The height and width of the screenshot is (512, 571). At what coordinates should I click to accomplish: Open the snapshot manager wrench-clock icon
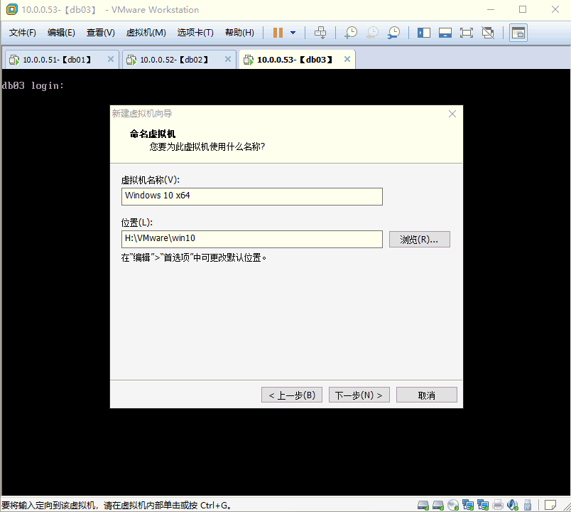pos(393,33)
